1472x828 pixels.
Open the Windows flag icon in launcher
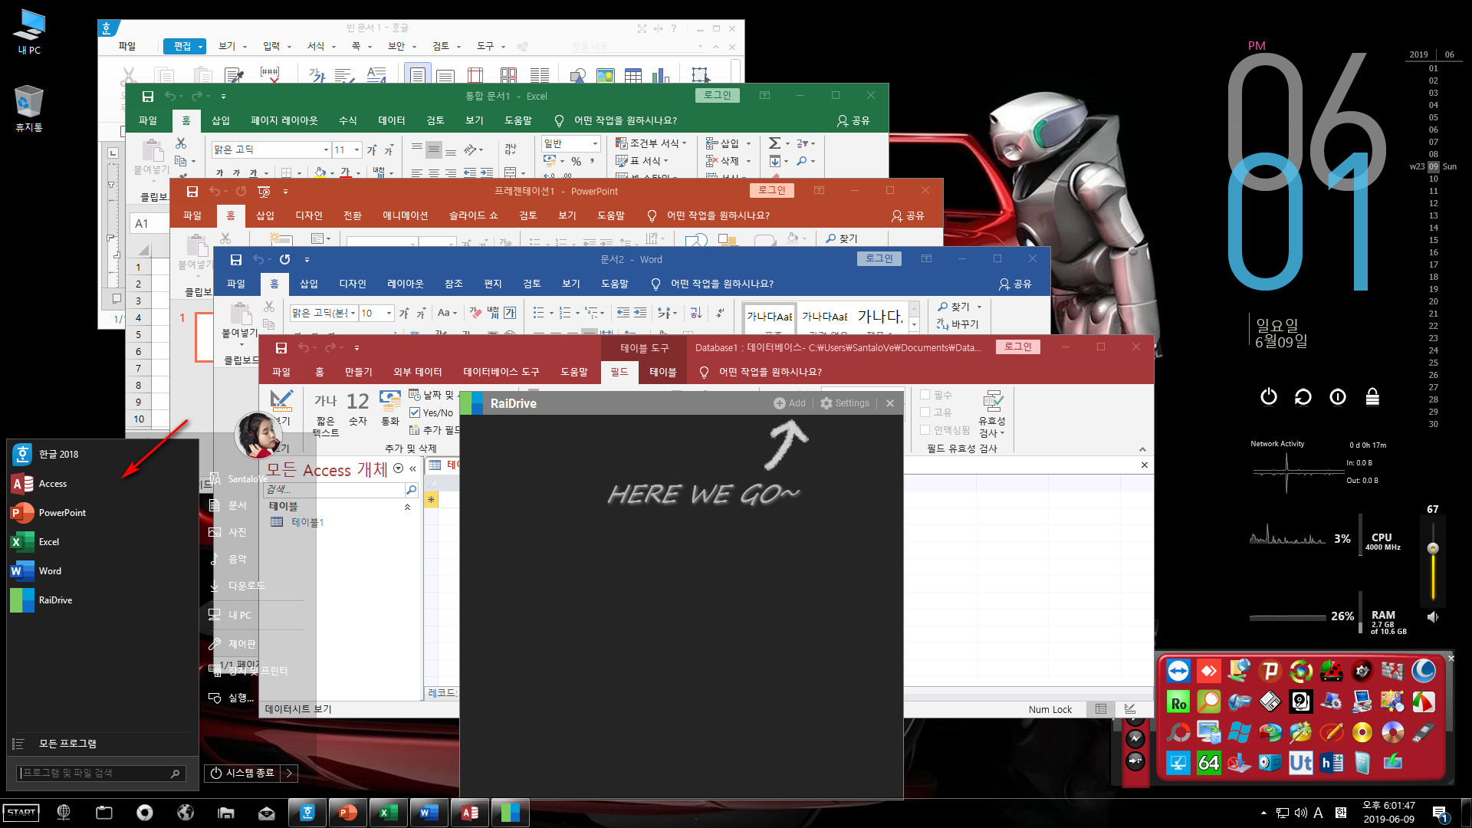pos(1240,732)
